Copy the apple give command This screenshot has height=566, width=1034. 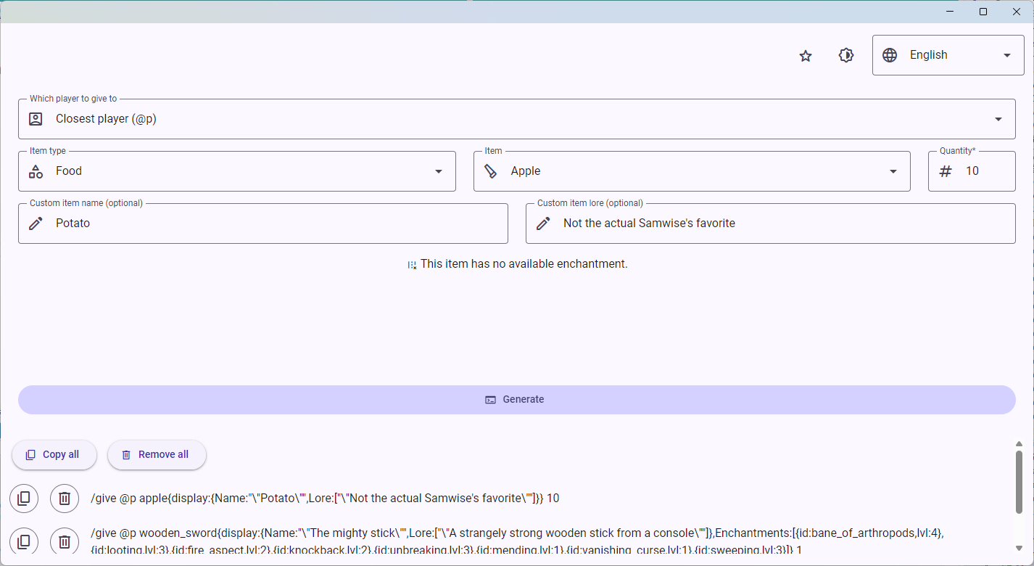[x=24, y=499]
